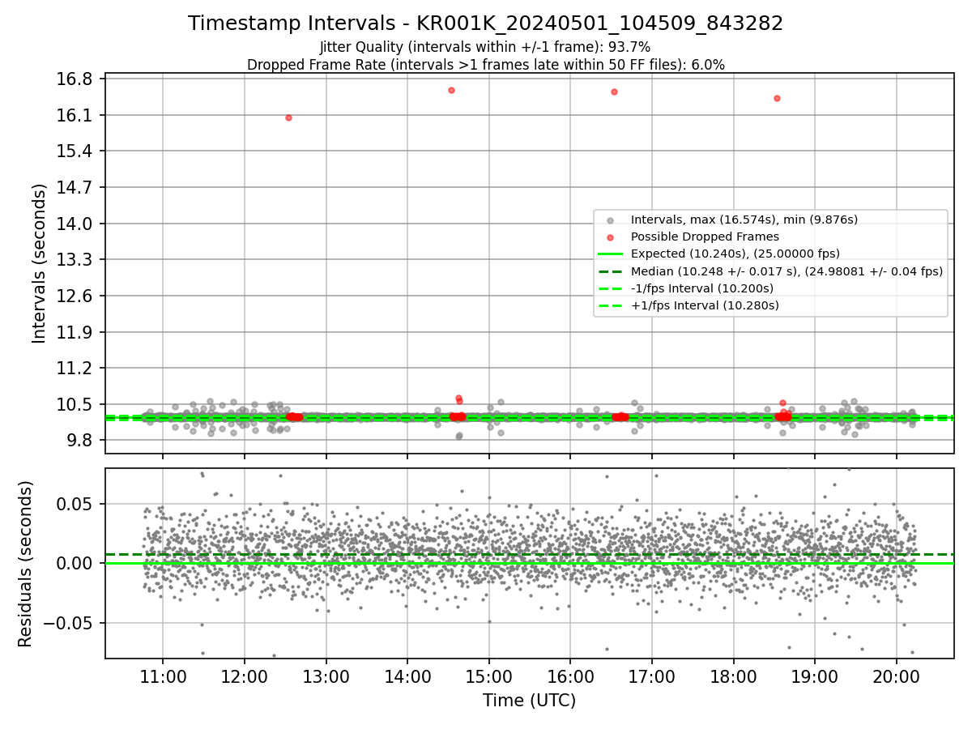This screenshot has width=972, height=729.
Task: Click the 15:00 x-axis tick label
Action: (x=488, y=676)
